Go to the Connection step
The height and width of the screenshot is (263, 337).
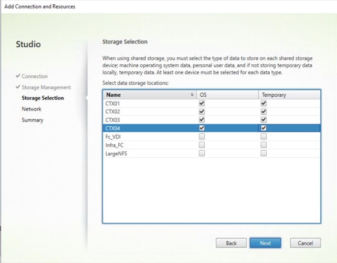[x=35, y=76]
